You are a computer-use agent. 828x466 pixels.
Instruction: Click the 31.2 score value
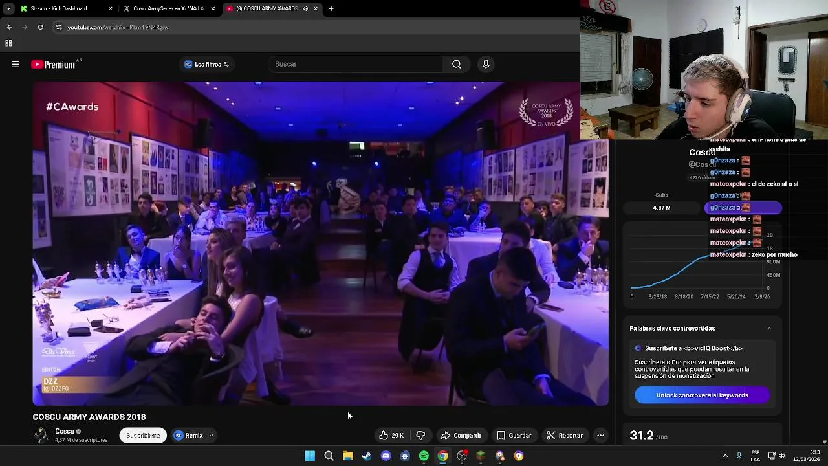pyautogui.click(x=642, y=436)
